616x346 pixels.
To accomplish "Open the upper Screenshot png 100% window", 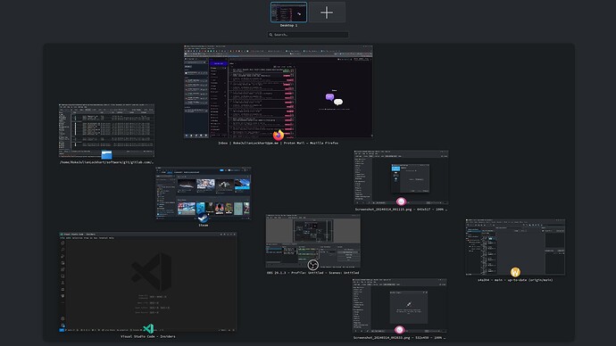I will pyautogui.click(x=401, y=177).
